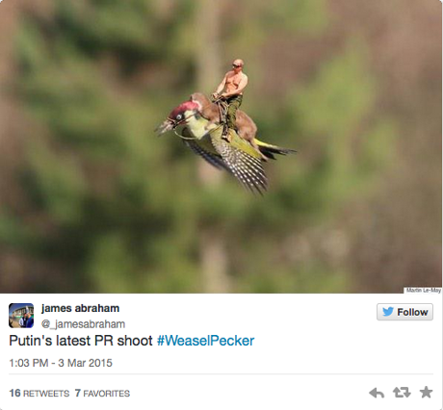The width and height of the screenshot is (443, 410).
Task: Click the reply arrow icon
Action: point(377,393)
